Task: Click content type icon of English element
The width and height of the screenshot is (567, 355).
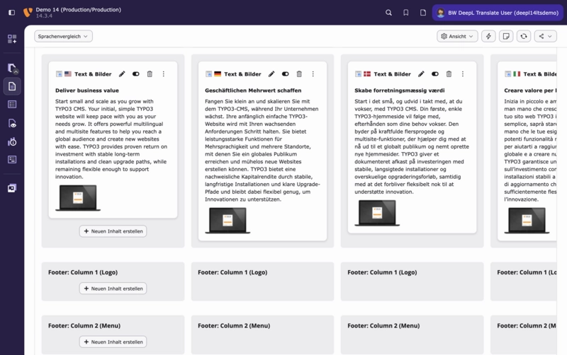Action: click(x=59, y=74)
